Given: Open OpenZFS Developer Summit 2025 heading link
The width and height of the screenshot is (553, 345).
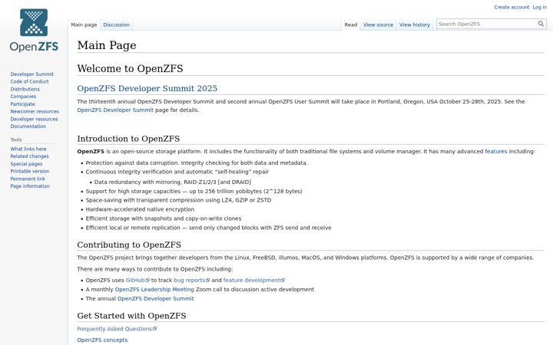Looking at the screenshot, I should coord(147,88).
